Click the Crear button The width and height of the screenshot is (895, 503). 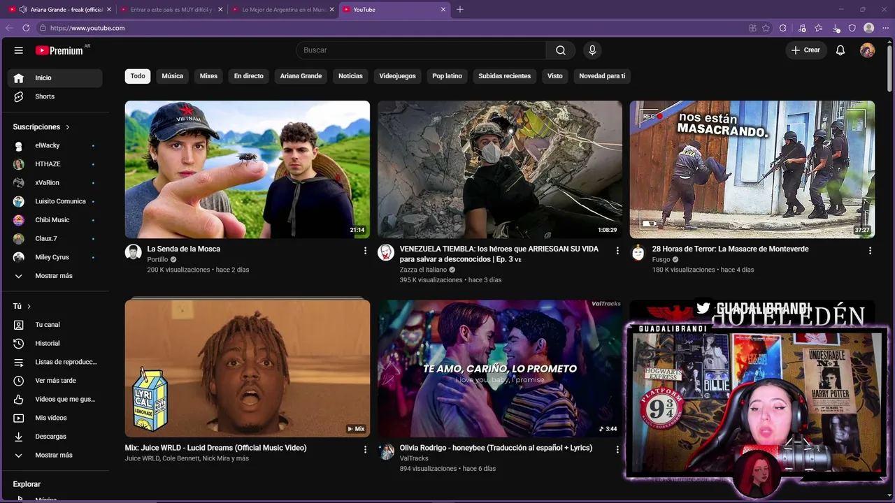805,50
